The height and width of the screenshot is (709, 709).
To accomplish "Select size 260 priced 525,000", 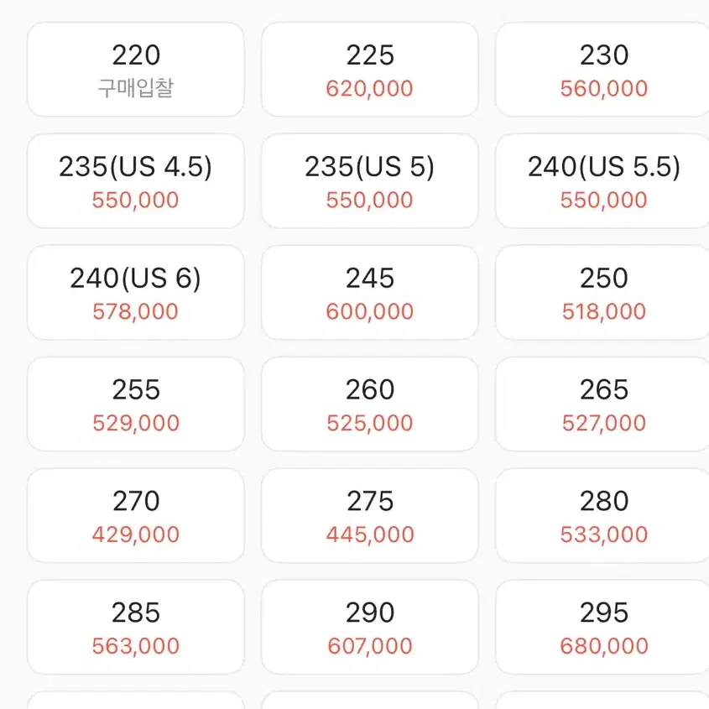I will pos(370,404).
